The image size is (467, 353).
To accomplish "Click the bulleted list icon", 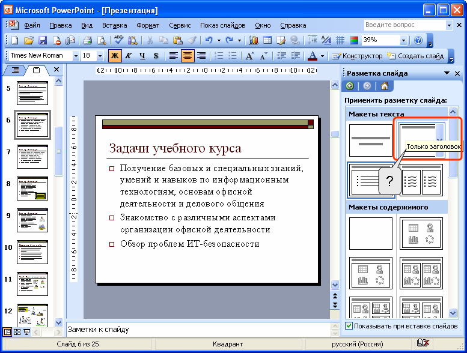I will [233, 56].
